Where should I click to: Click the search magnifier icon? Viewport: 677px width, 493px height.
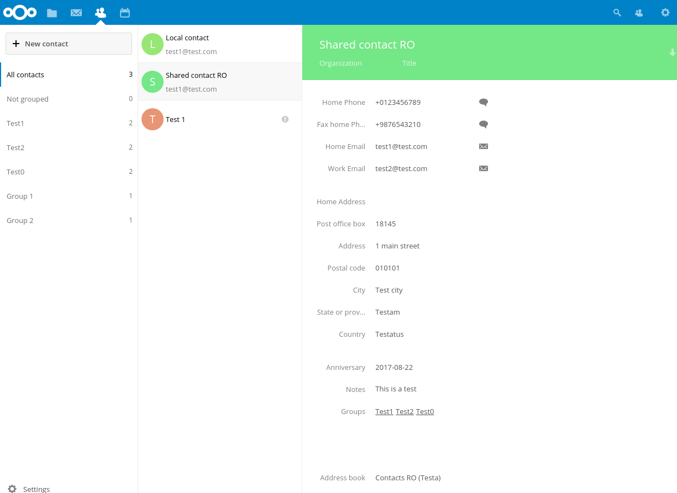(x=617, y=13)
